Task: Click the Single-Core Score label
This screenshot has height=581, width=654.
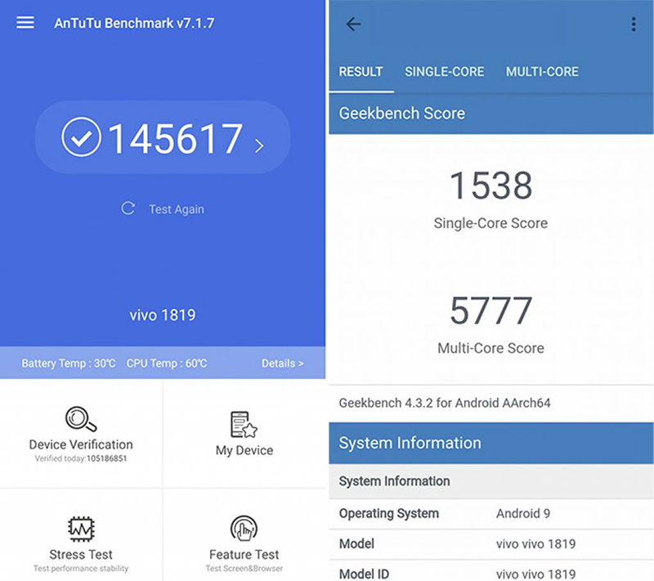Action: tap(490, 223)
